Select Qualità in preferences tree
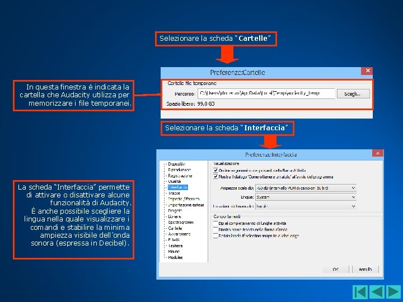Screen dimensions: 403x302 [174, 181]
